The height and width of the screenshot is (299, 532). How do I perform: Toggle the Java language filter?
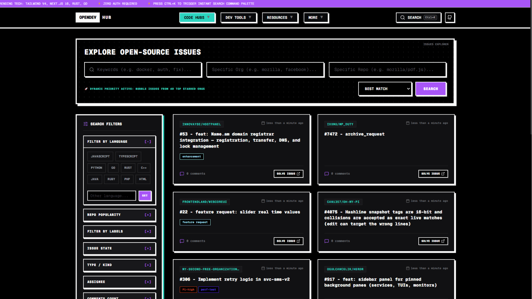pos(95,179)
